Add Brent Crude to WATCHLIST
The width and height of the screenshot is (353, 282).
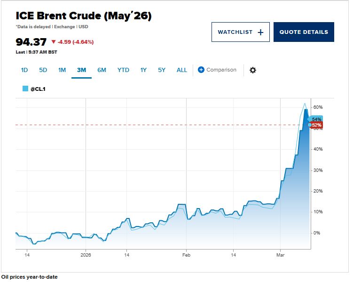241,32
